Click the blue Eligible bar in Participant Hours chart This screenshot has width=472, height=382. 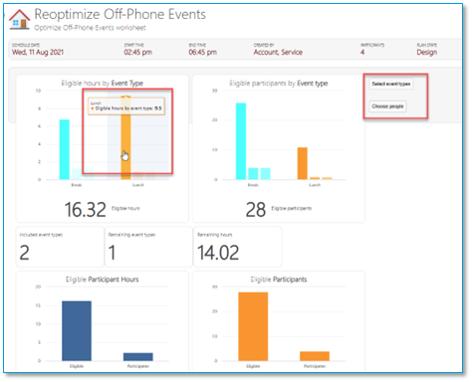pos(77,331)
